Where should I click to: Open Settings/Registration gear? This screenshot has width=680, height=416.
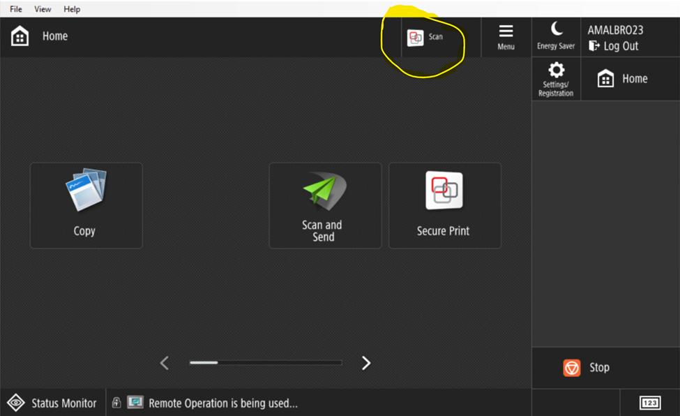pyautogui.click(x=556, y=80)
